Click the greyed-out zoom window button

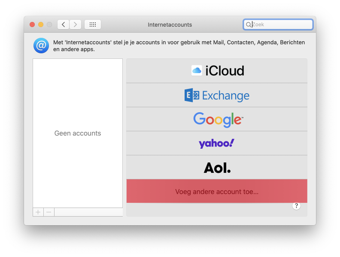pyautogui.click(x=49, y=24)
